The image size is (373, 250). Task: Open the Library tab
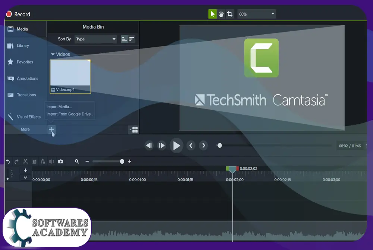pos(25,46)
